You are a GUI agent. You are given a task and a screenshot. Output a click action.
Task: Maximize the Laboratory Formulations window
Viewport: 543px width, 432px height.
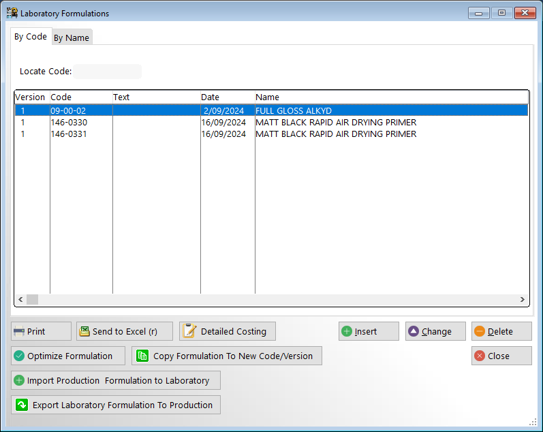click(x=501, y=13)
